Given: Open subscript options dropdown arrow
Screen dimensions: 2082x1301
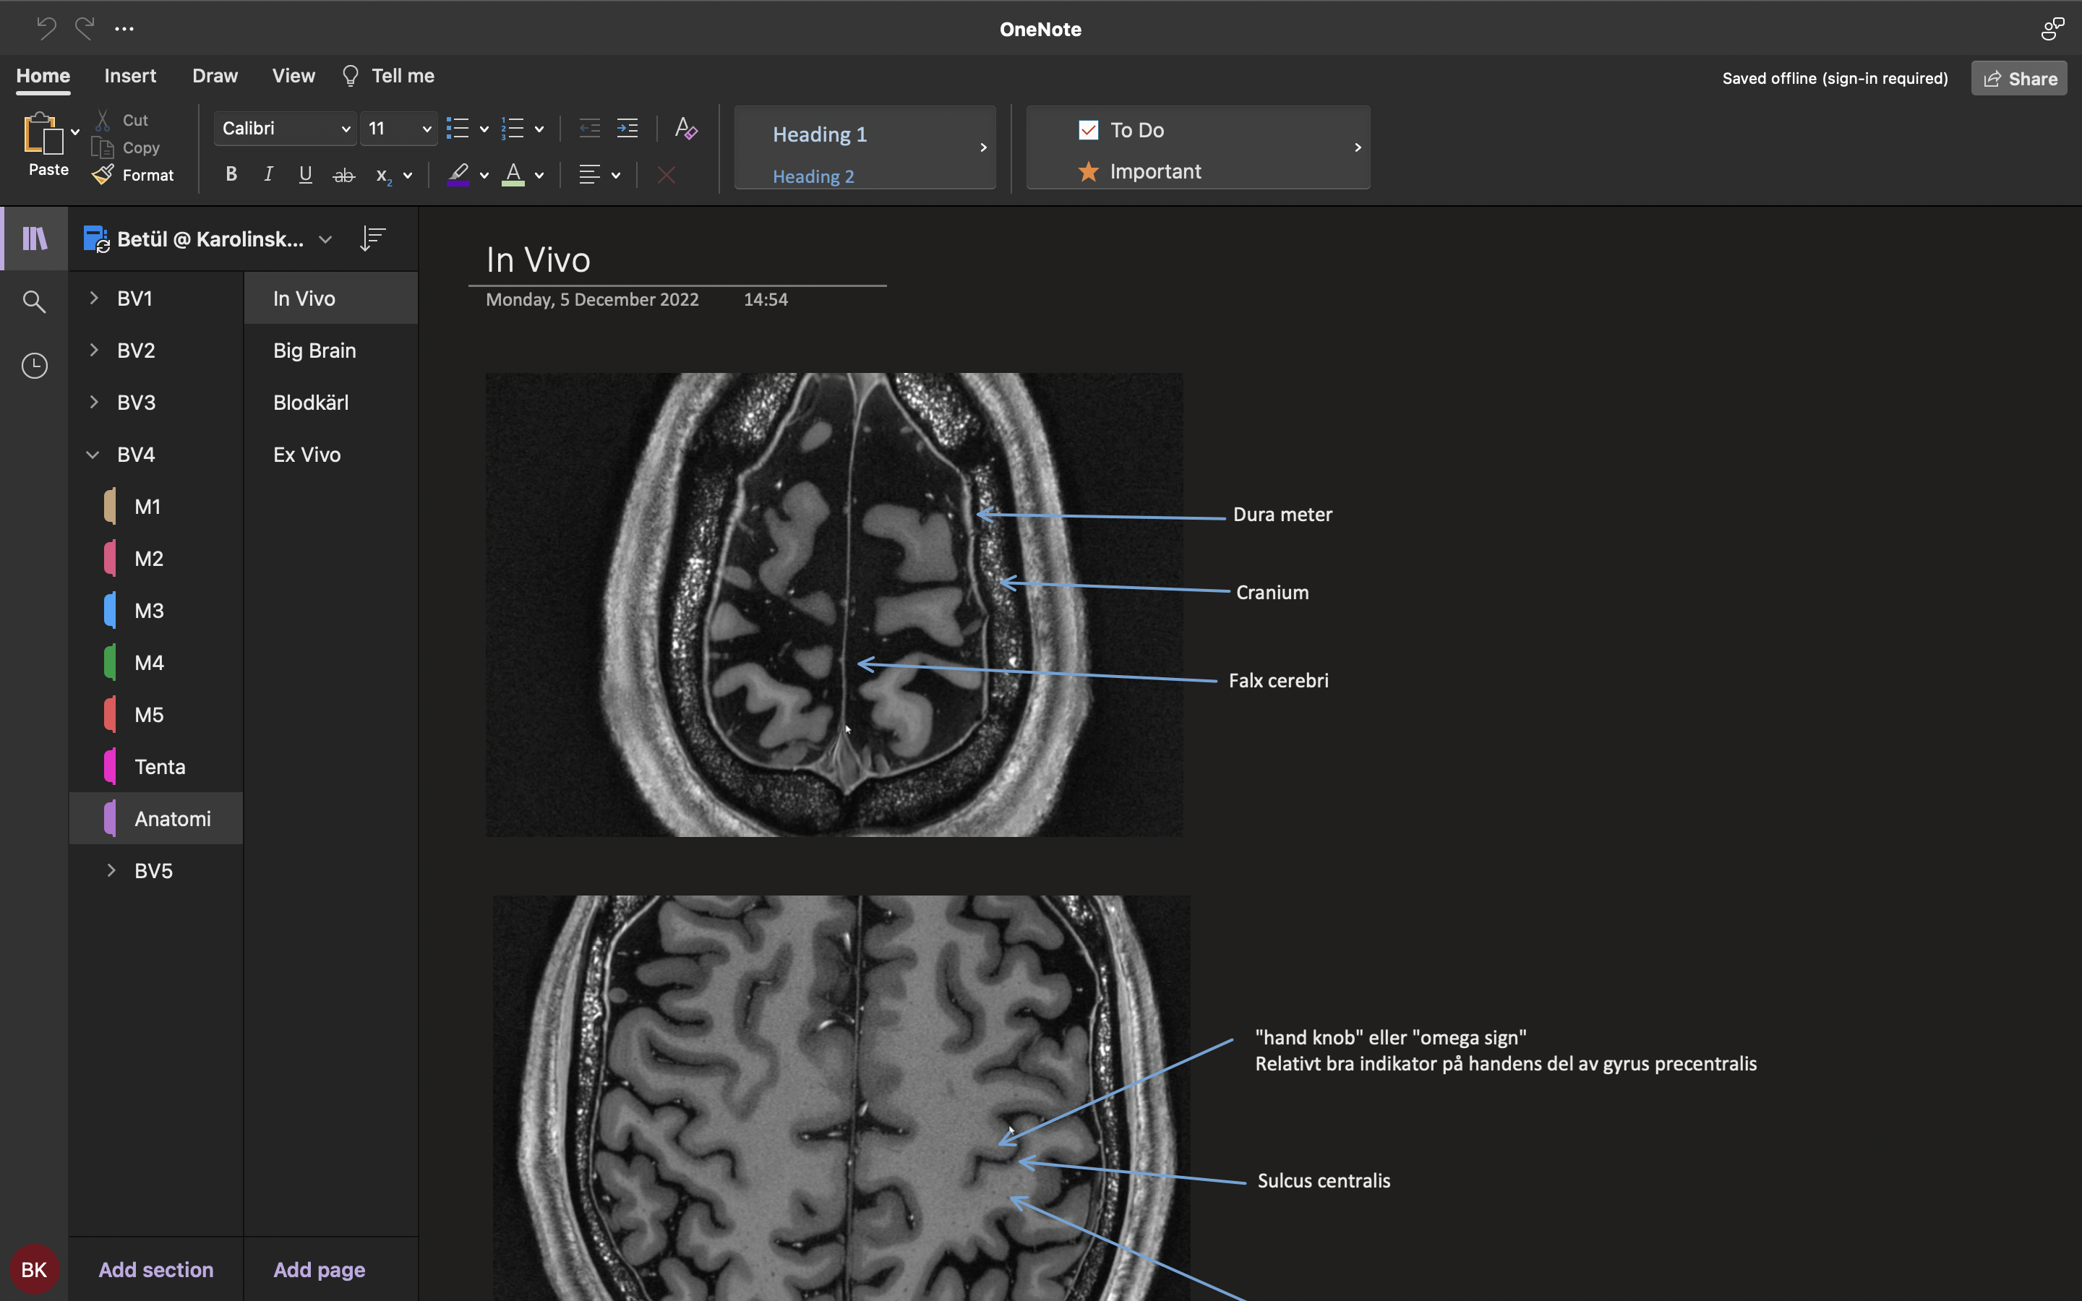Looking at the screenshot, I should point(408,176).
